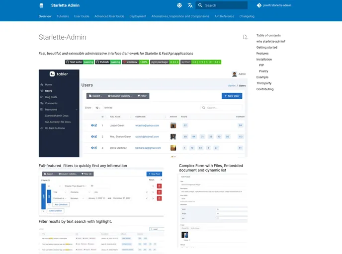This screenshot has width=342, height=254.
Task: Jump to Installation in table of contents
Action: 264,59
